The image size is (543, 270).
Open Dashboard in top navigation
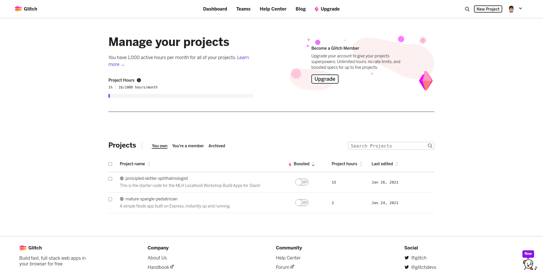(215, 9)
